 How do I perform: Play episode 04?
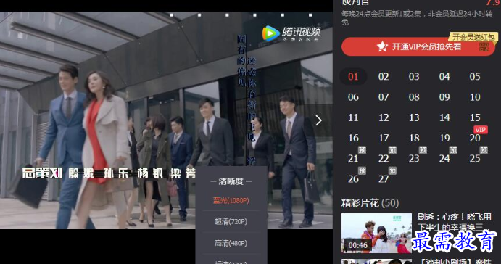[444, 77]
